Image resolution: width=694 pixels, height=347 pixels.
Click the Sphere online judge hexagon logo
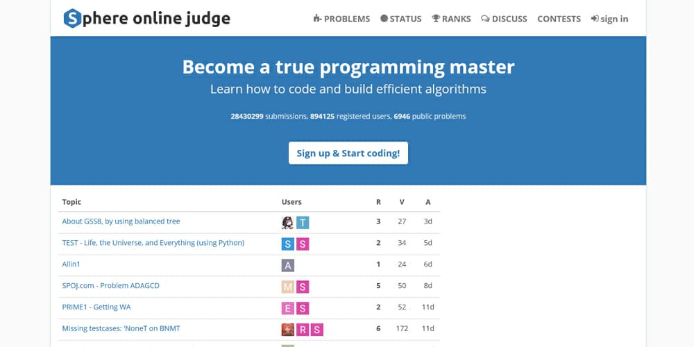[73, 19]
